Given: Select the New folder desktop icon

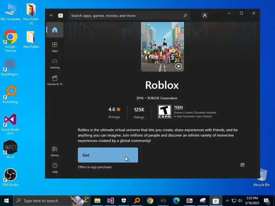Looking at the screenshot, I should point(31,39).
